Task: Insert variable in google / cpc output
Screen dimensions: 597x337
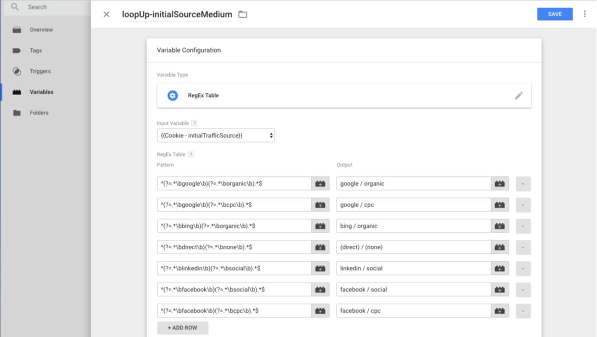Action: (x=500, y=205)
